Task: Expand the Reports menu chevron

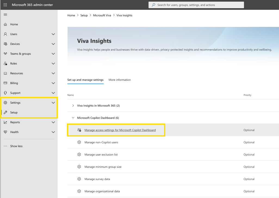Action: coord(53,122)
